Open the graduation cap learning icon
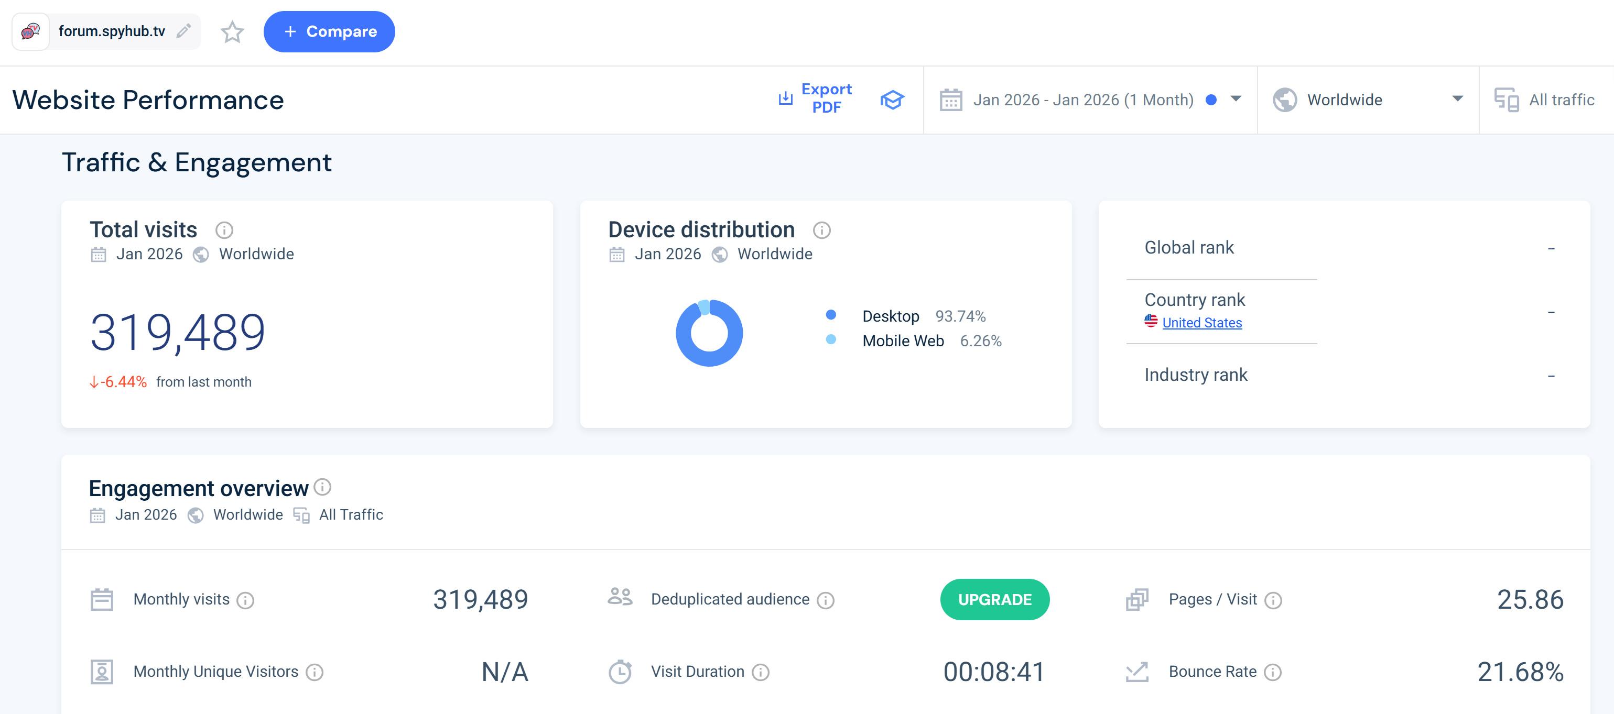Viewport: 1614px width, 714px height. pyautogui.click(x=892, y=100)
